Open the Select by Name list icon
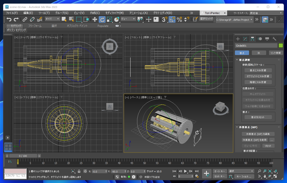287x183 pixels. point(71,19)
